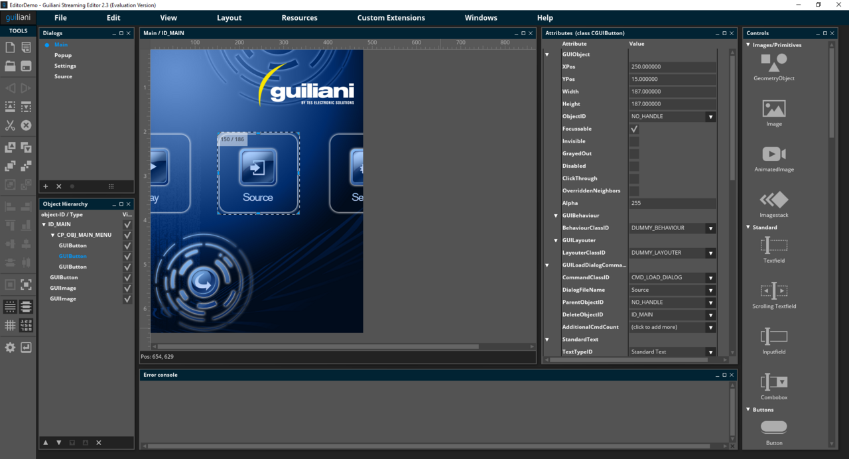Open the File menu

coord(60,18)
